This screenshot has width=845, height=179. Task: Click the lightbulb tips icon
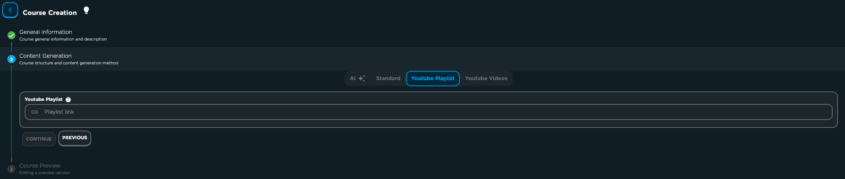[86, 10]
